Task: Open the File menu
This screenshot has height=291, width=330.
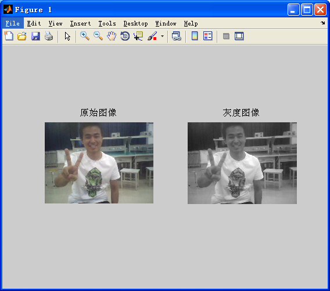Action: coord(13,24)
